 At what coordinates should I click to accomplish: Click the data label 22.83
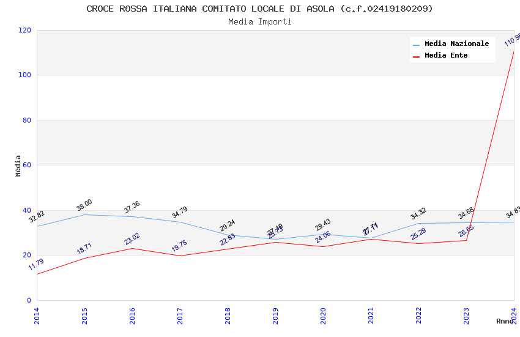tap(228, 240)
